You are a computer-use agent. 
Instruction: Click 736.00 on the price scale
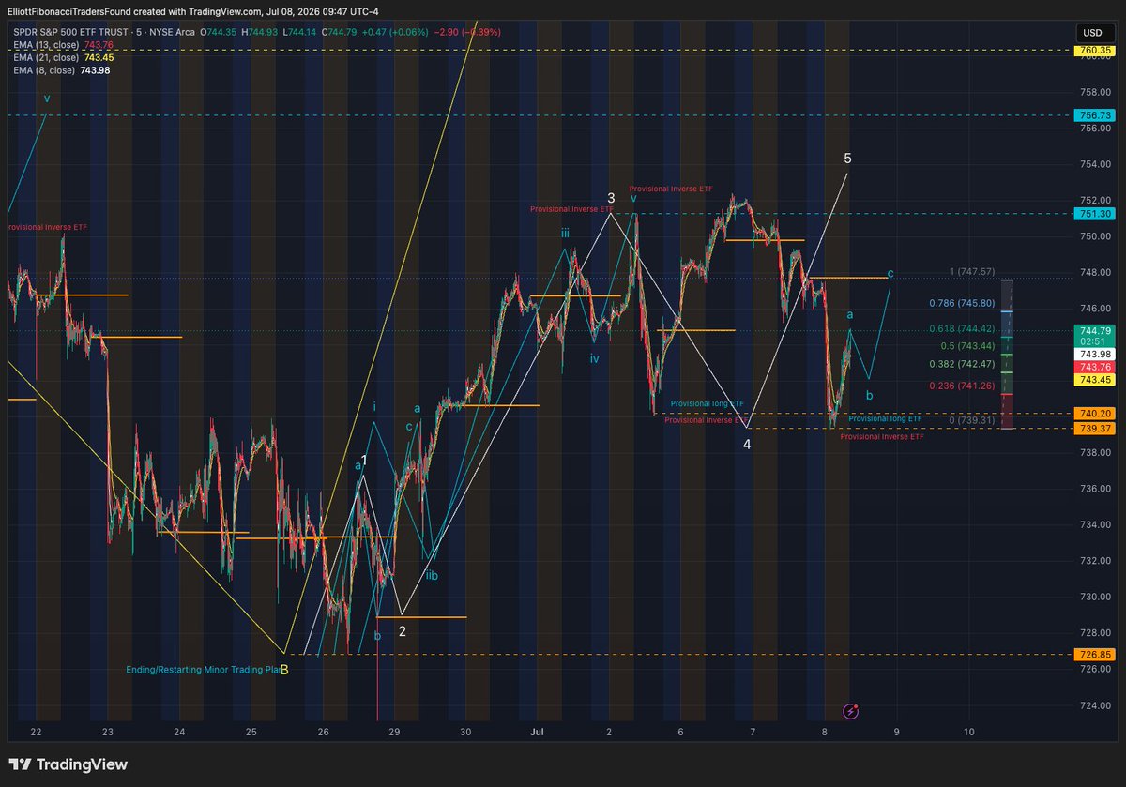pyautogui.click(x=1095, y=489)
